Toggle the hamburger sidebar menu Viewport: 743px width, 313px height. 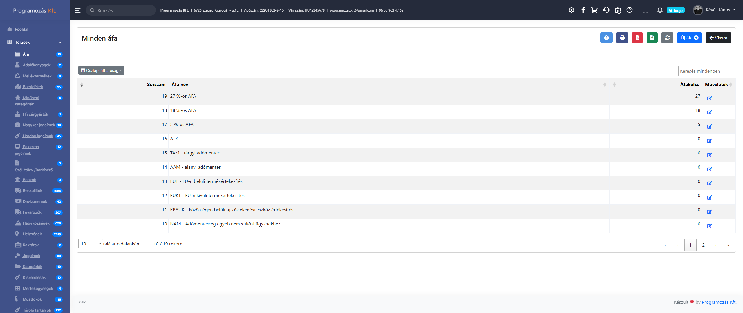click(x=77, y=10)
